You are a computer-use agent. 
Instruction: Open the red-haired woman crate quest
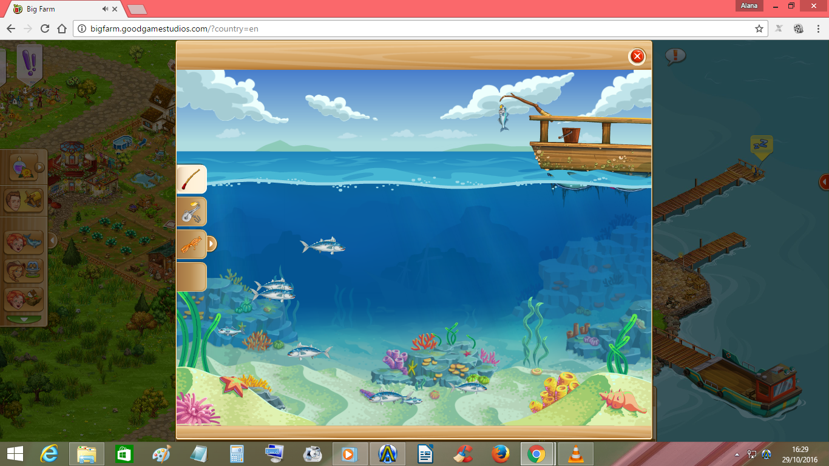24,299
